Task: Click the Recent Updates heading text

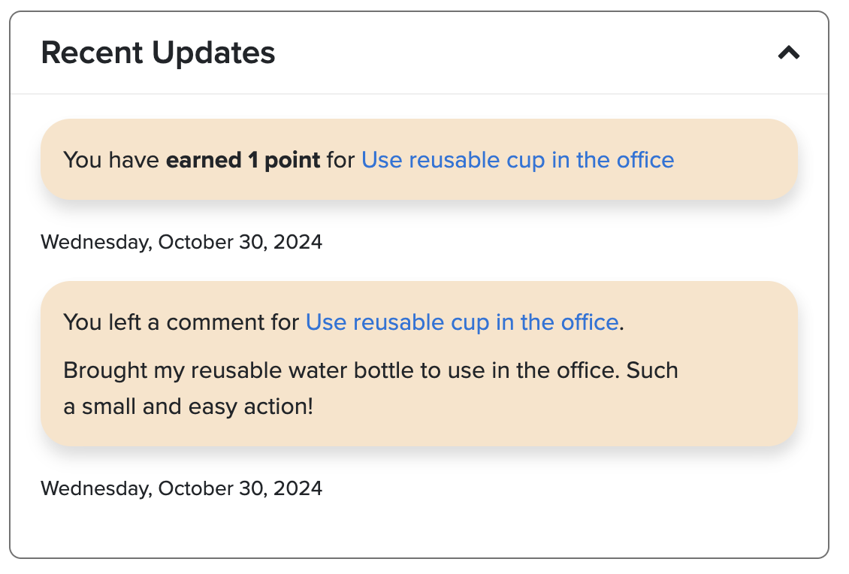Action: (x=158, y=53)
